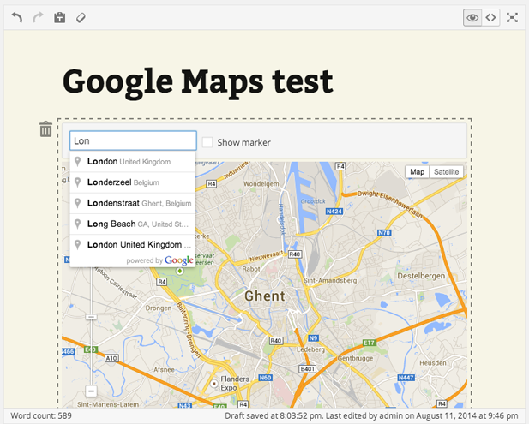Switch to HTML code view
Viewport: 529px width, 424px height.
coord(490,17)
